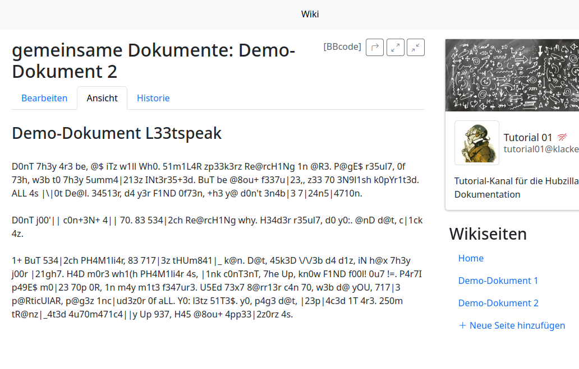Open the Home wiki page

(x=471, y=258)
